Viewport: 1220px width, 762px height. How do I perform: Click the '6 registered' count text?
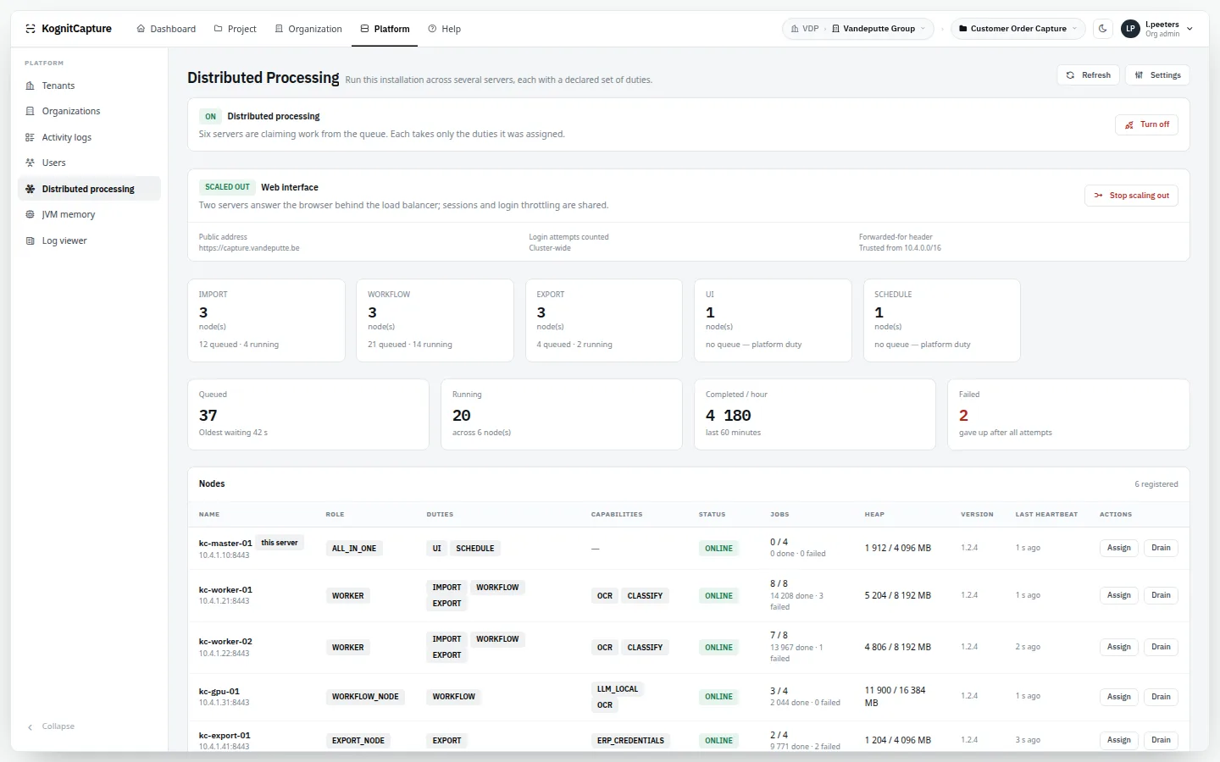(1156, 484)
